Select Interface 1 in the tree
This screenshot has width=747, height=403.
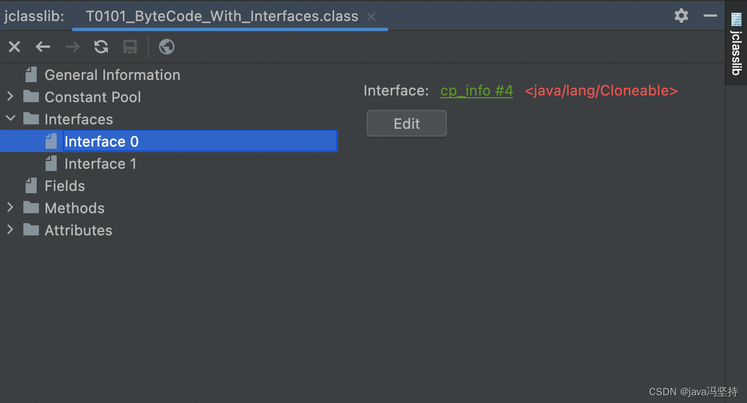[100, 164]
